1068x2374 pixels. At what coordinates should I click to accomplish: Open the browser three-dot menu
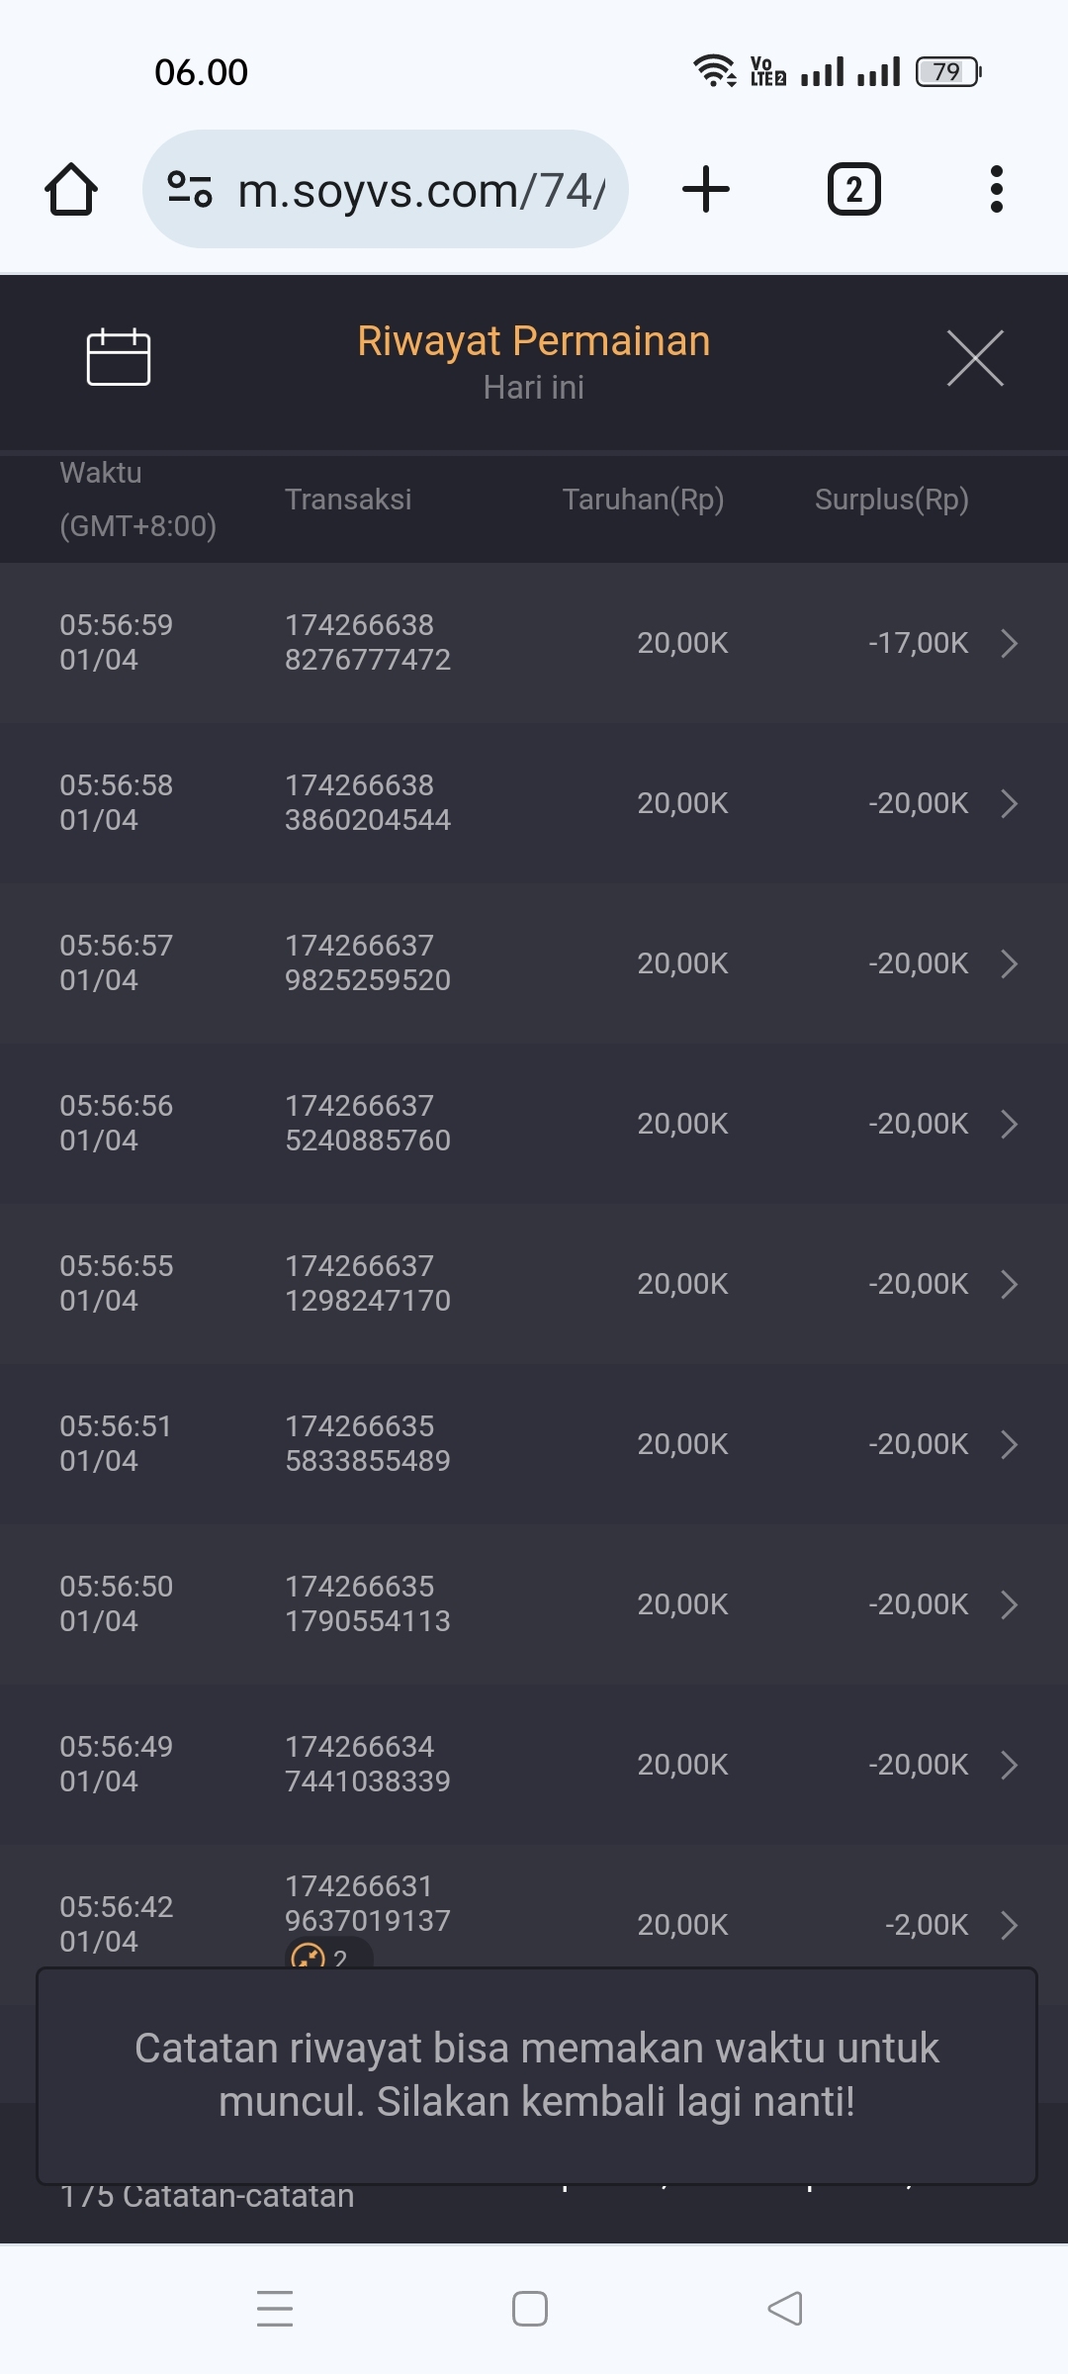point(996,189)
